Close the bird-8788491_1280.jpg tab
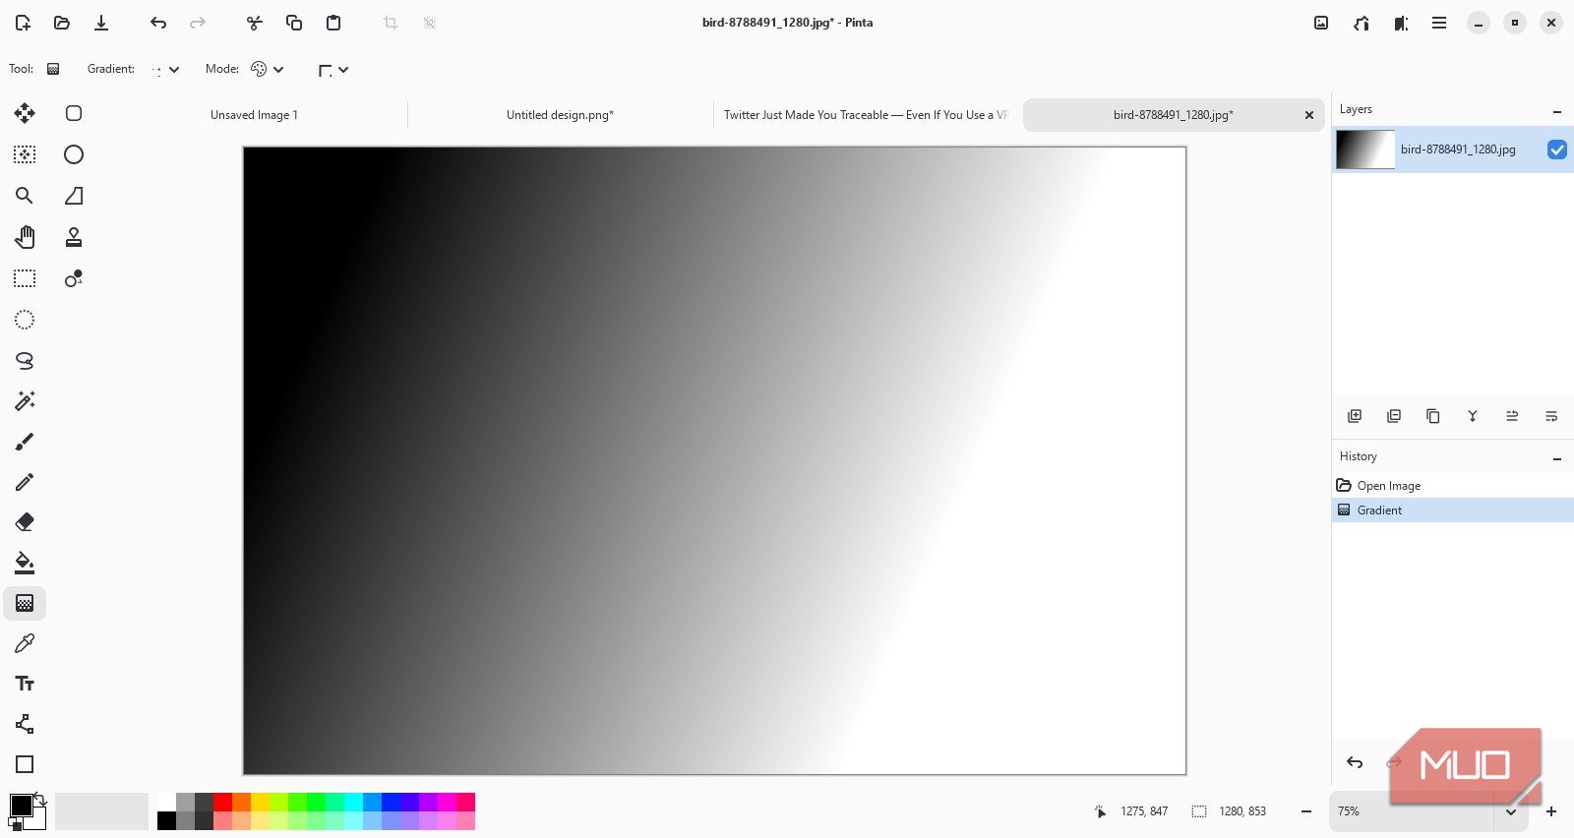 pyautogui.click(x=1309, y=115)
